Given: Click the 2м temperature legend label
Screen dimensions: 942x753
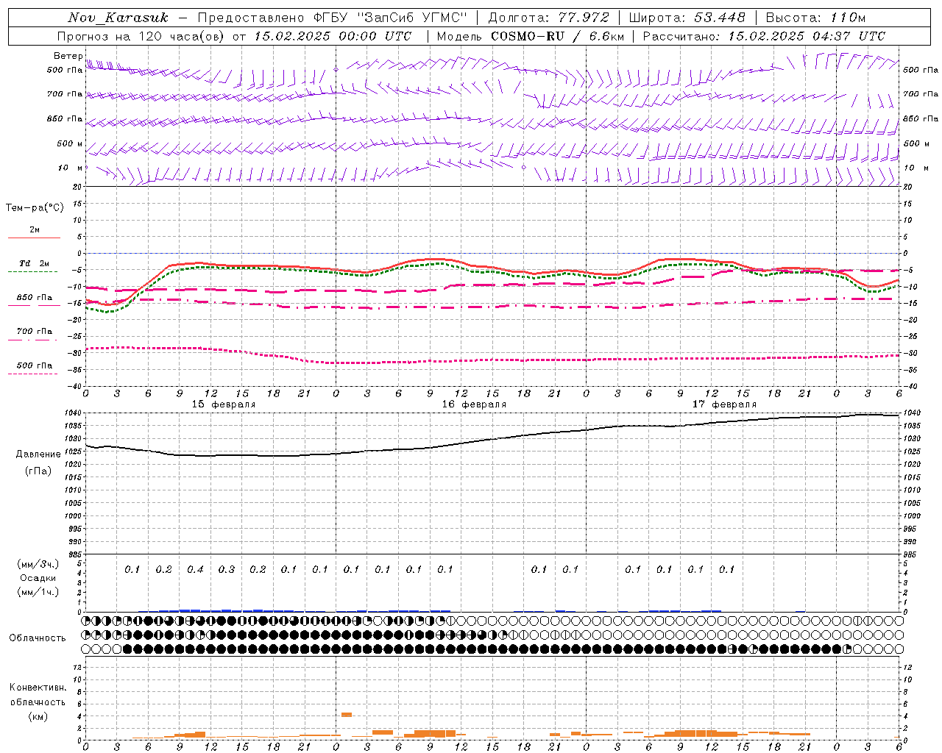Looking at the screenshot, I should pos(35,230).
